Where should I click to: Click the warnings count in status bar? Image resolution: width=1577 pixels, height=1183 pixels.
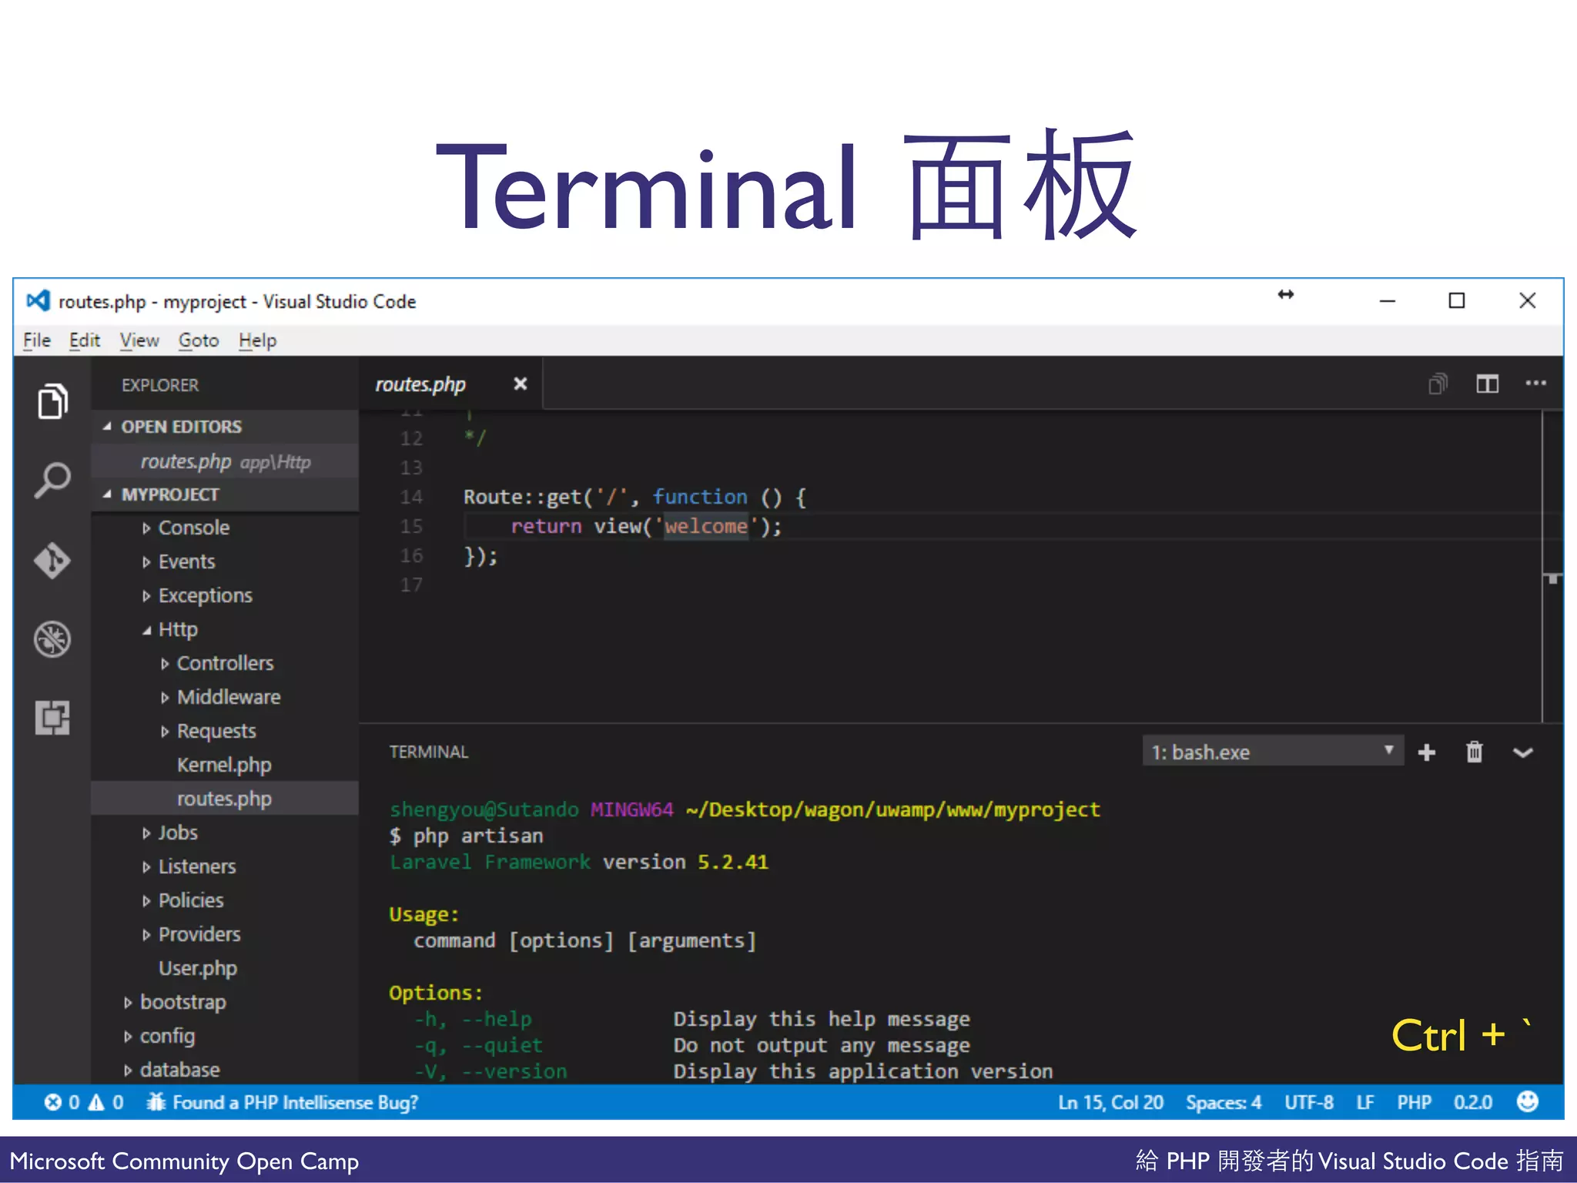coord(105,1102)
